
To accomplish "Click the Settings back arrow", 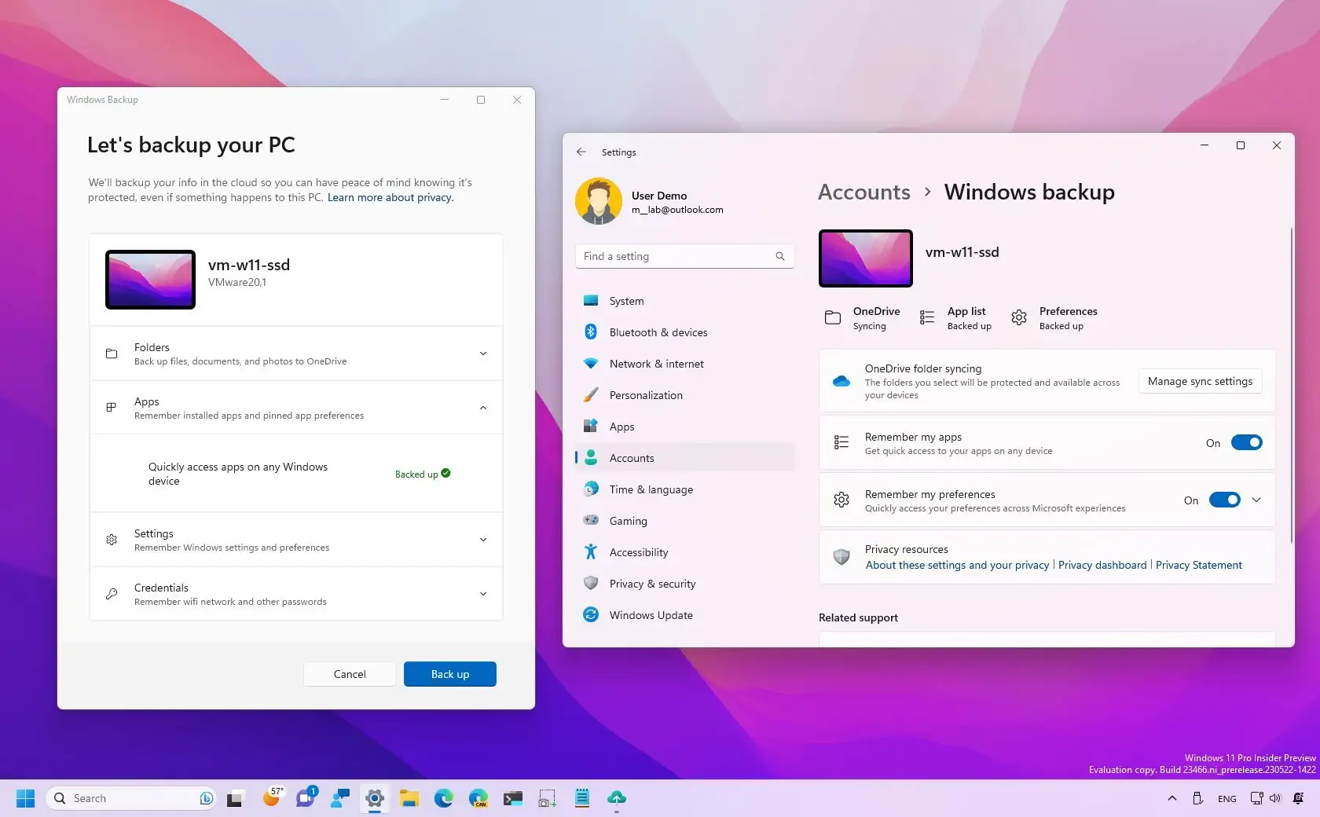I will (x=581, y=152).
